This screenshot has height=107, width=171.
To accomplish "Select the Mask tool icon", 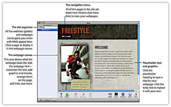I will [90, 95].
